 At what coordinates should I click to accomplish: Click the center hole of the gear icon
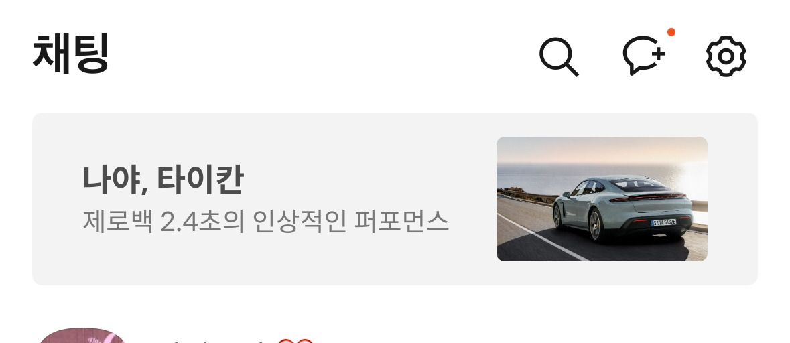726,56
